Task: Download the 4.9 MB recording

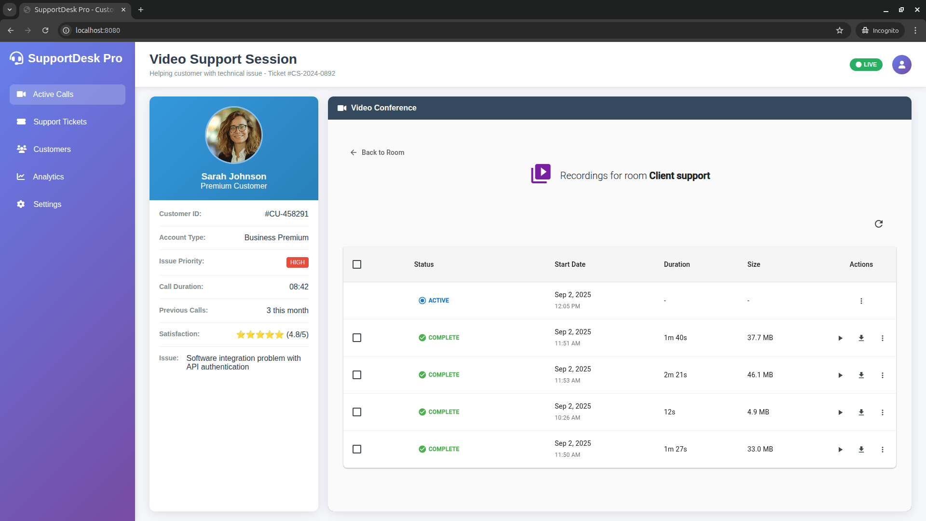Action: click(x=861, y=412)
